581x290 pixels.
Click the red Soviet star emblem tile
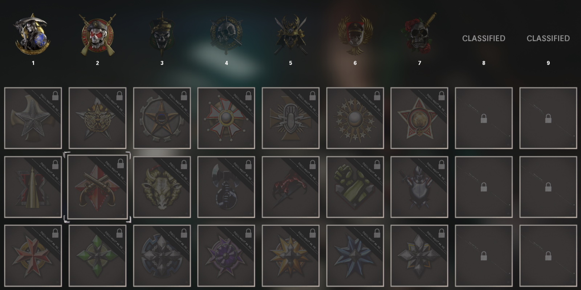(x=419, y=118)
